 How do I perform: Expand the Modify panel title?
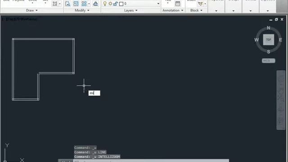tap(82, 10)
